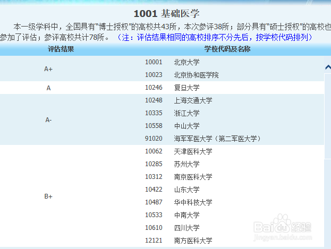Click the scroll-up chevron arrow
The width and height of the screenshot is (331, 249).
pos(328,67)
